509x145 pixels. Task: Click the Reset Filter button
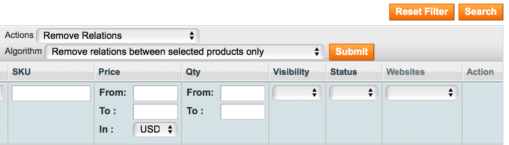tap(422, 12)
